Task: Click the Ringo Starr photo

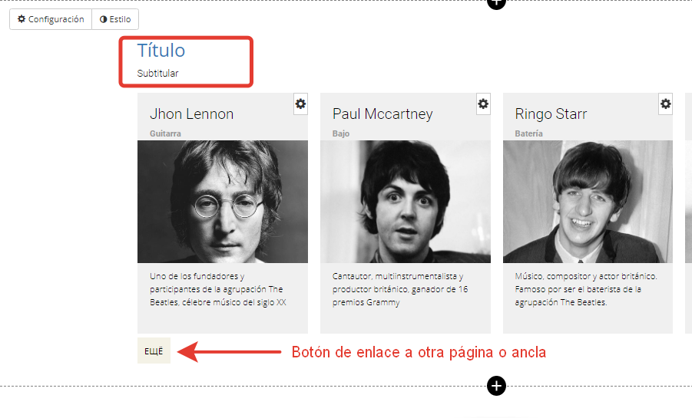Action: [x=588, y=202]
